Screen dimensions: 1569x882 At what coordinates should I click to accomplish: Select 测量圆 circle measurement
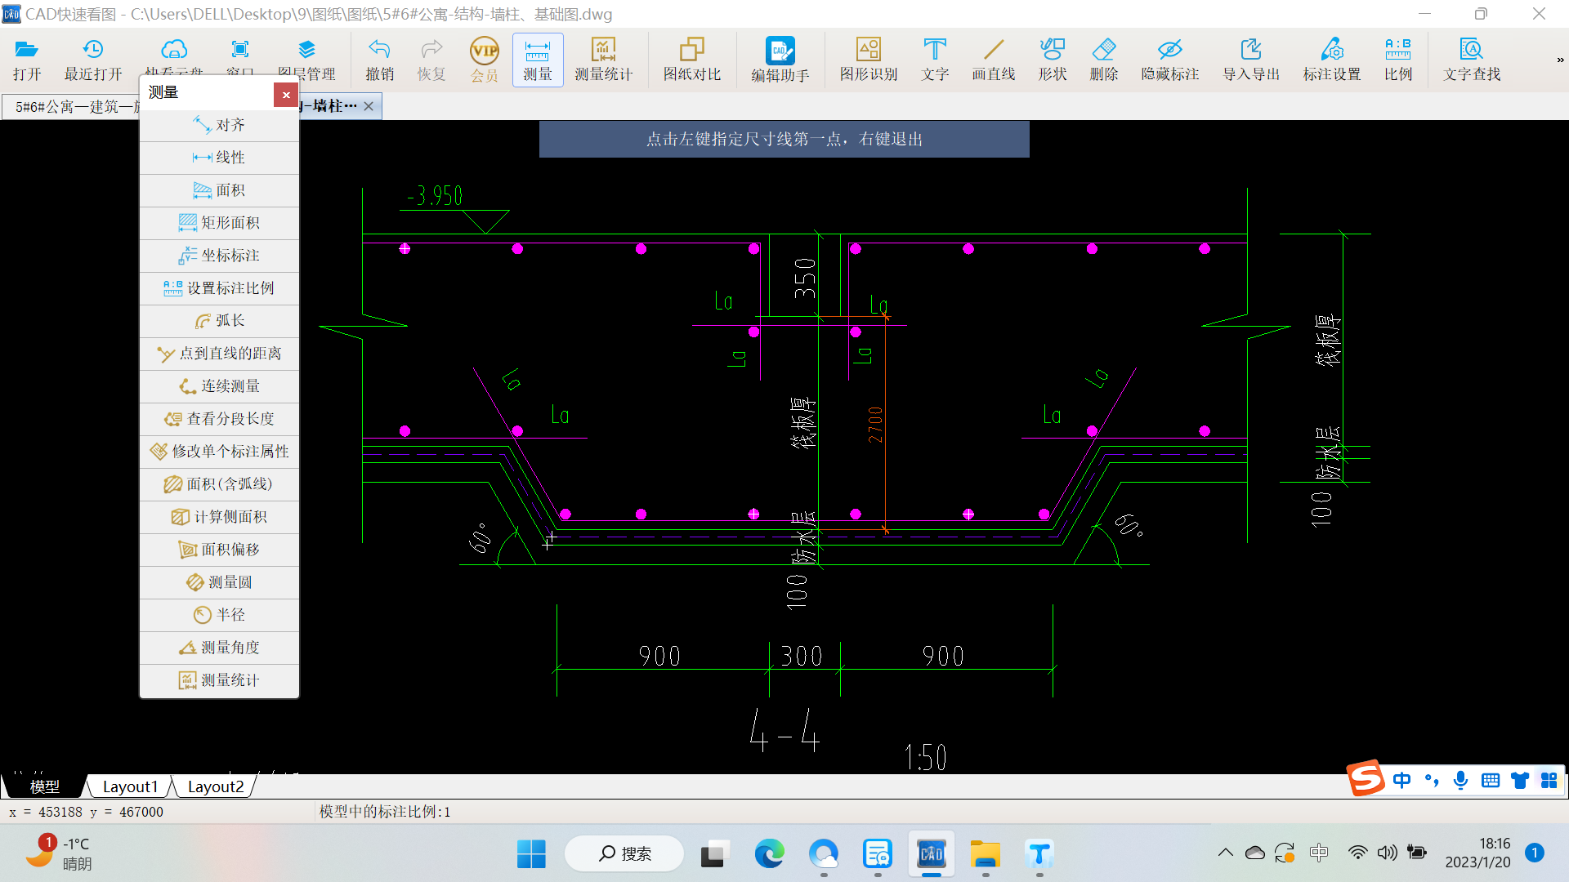point(220,582)
